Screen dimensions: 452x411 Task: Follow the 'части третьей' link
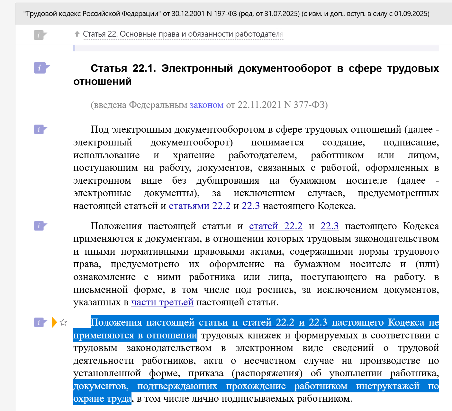(162, 302)
